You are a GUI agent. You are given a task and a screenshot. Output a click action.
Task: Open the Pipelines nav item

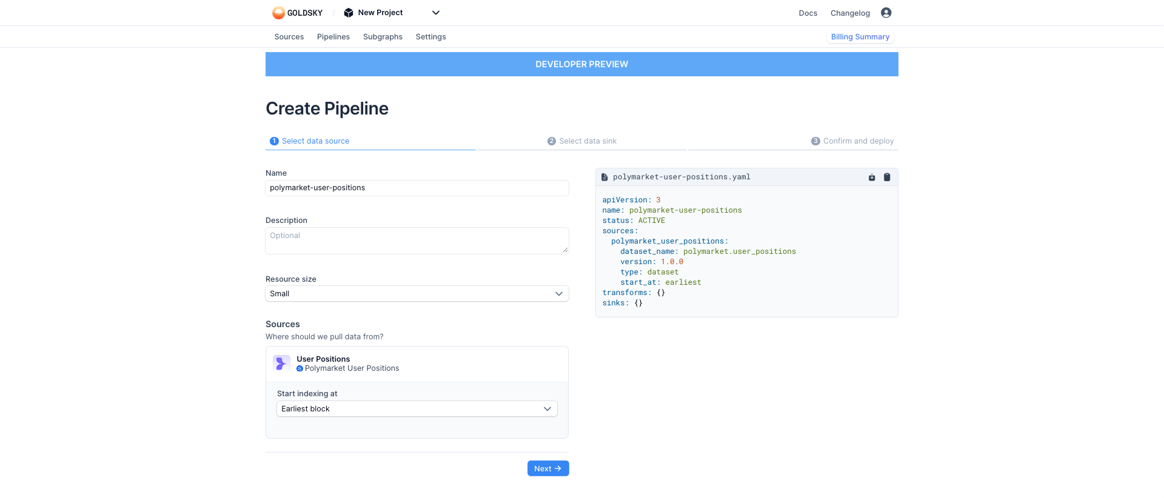[x=333, y=37]
